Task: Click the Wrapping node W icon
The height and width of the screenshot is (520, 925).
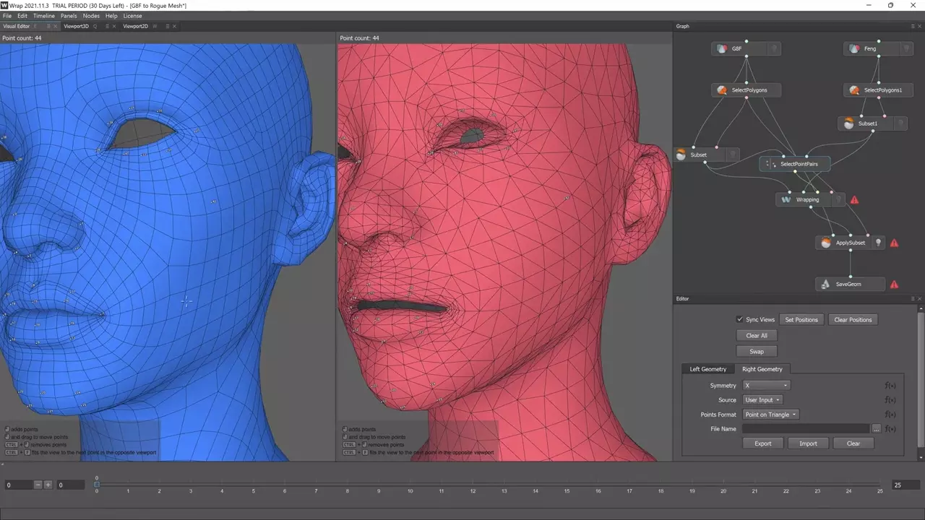Action: tap(786, 199)
